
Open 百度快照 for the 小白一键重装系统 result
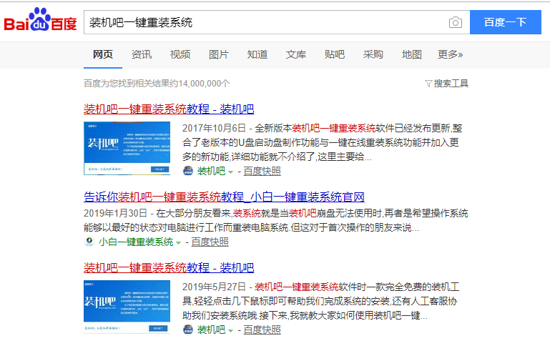click(x=210, y=242)
